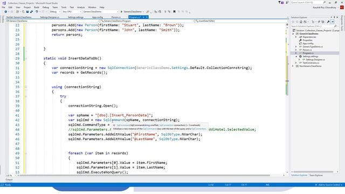345x194 pixels.
Task: Click the Save file toolbar icon
Action: point(27,12)
